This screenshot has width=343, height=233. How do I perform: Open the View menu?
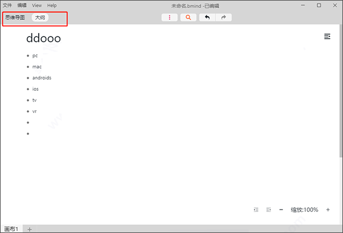[x=37, y=6]
